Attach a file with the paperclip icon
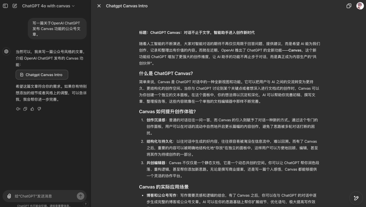This screenshot has height=207, width=366. (x=9, y=196)
